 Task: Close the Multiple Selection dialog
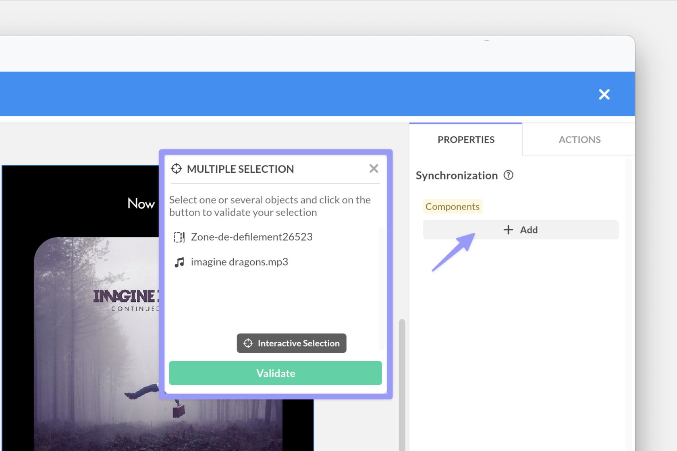coord(374,169)
